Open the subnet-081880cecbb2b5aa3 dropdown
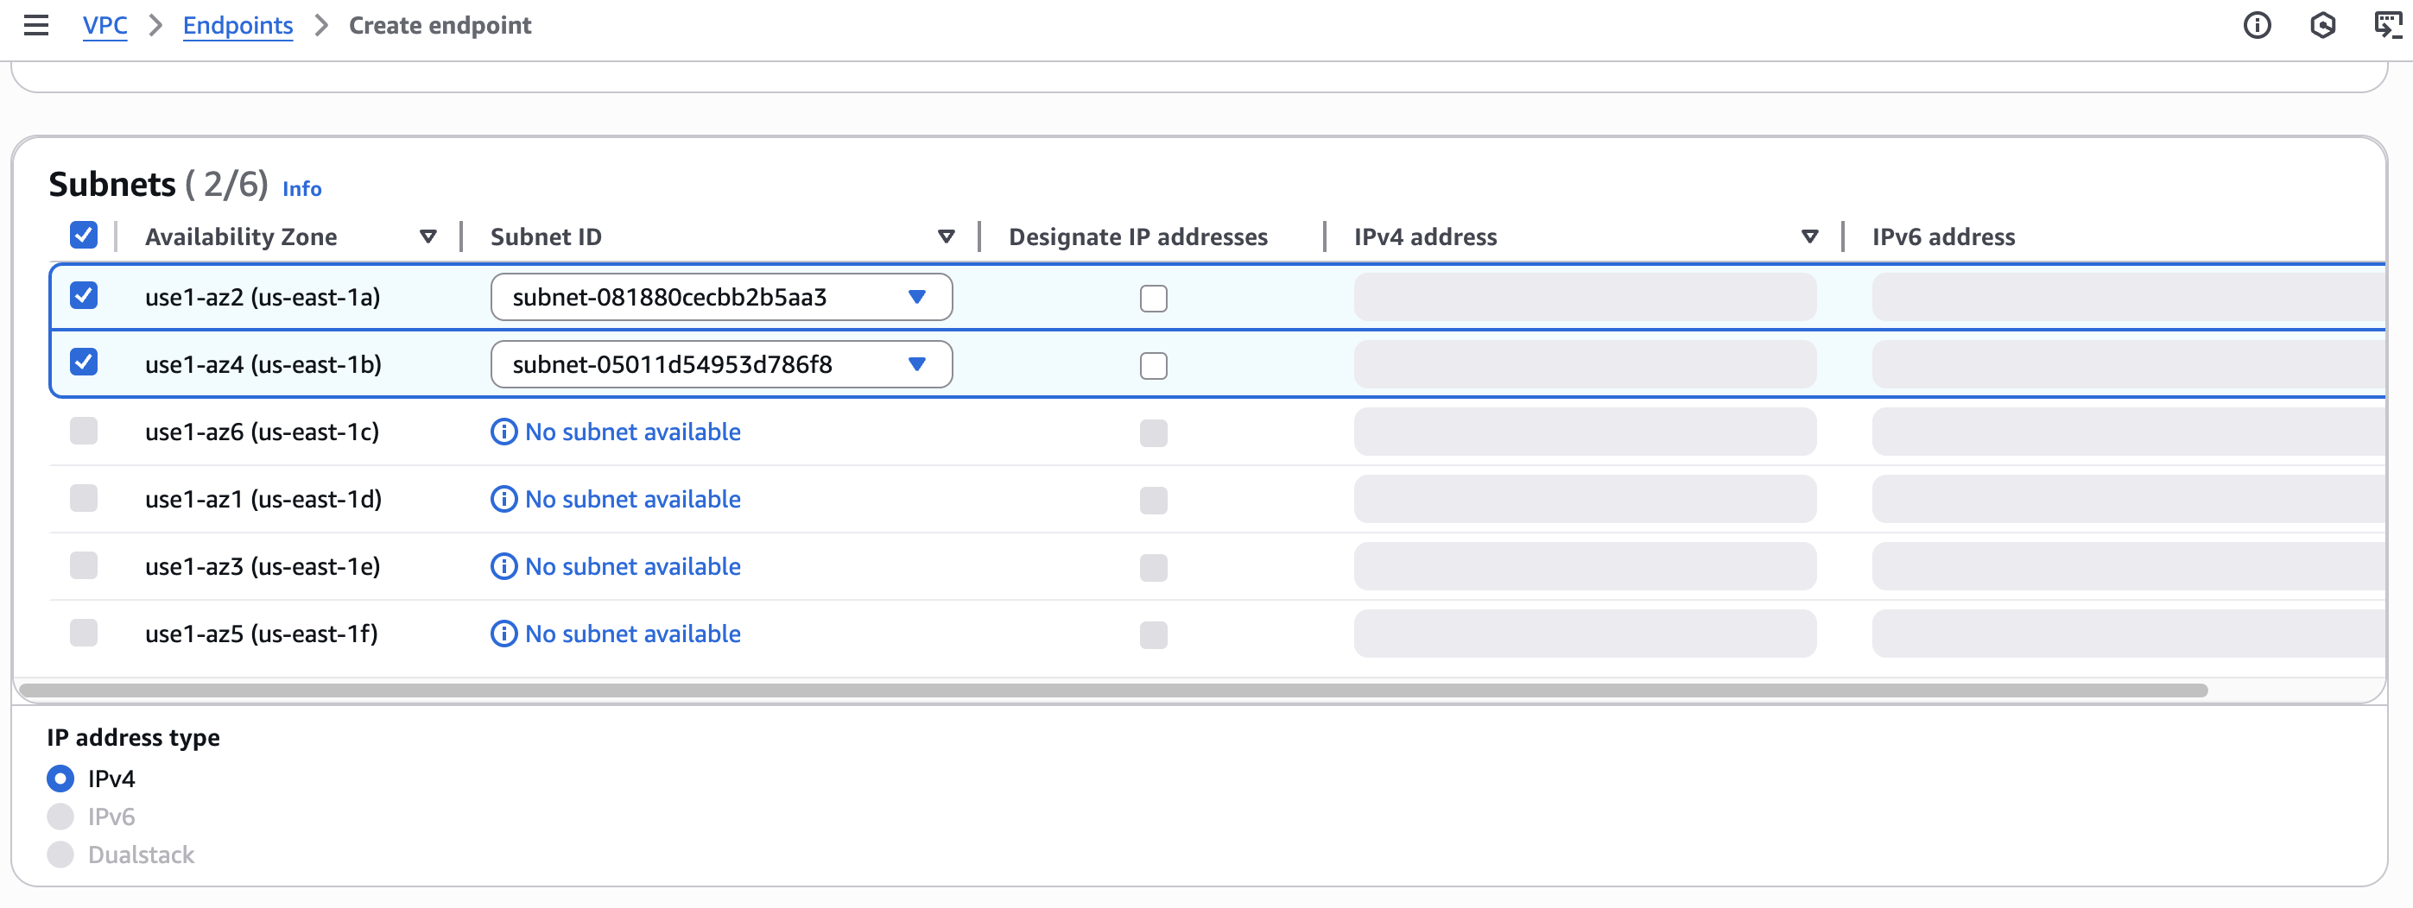Viewport: 2413px width, 908px height. point(720,297)
